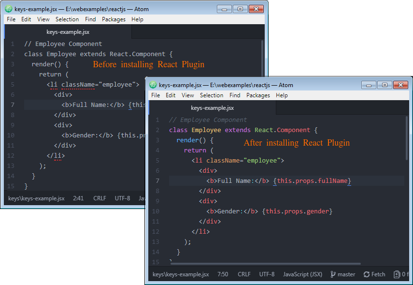Open Edit menu in back Atom window
Image resolution: width=413 pixels, height=285 pixels.
coord(26,19)
